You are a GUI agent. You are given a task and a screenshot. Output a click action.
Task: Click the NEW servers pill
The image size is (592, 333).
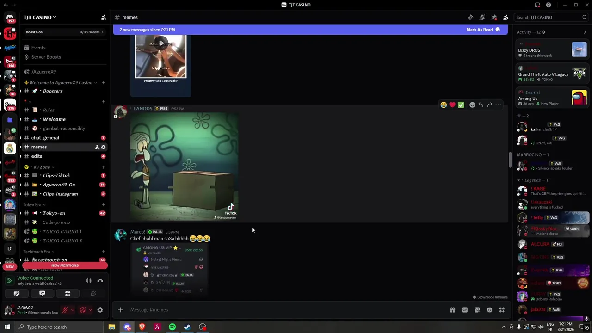coord(10,267)
